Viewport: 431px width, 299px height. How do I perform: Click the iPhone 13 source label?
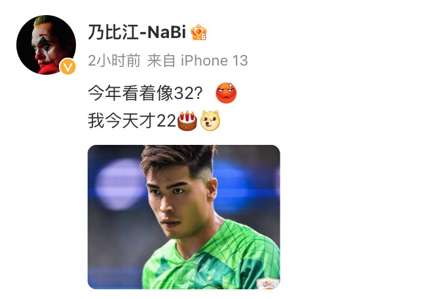pyautogui.click(x=214, y=60)
